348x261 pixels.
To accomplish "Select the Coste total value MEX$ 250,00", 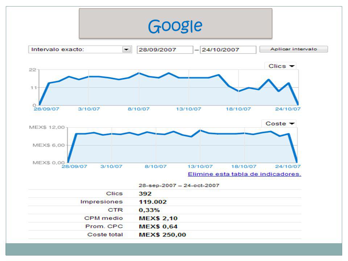I will tap(162, 235).
